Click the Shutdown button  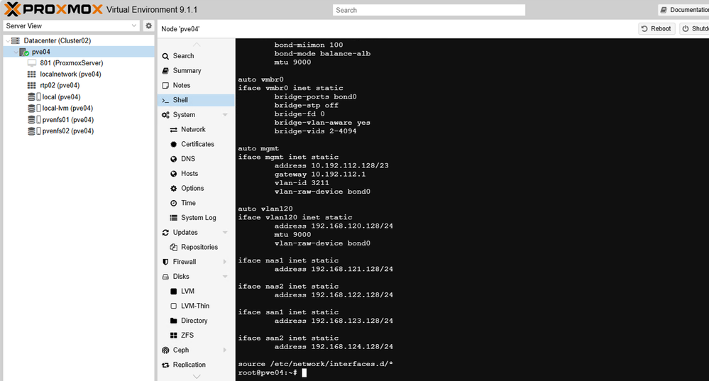(x=695, y=28)
